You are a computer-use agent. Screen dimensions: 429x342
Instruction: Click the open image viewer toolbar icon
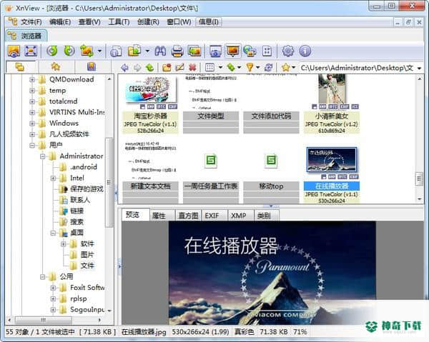coord(14,51)
